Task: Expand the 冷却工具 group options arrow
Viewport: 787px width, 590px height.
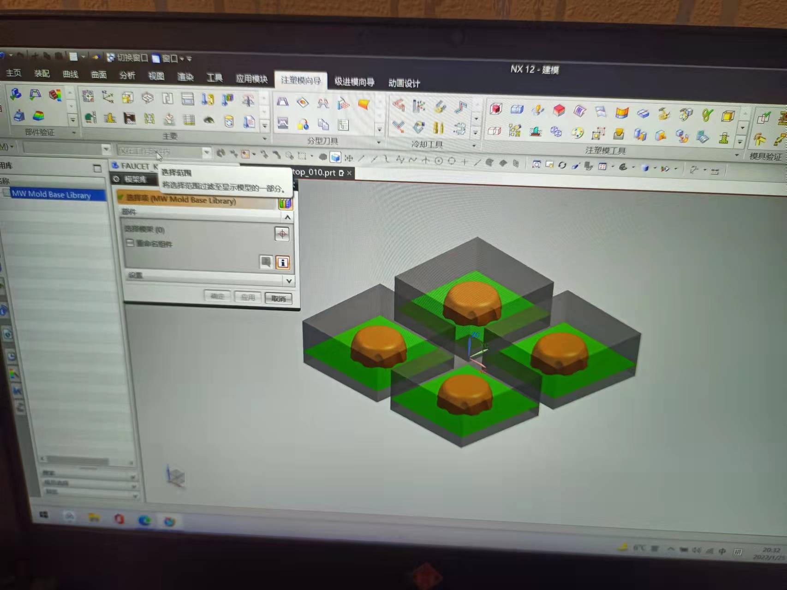Action: tap(474, 146)
